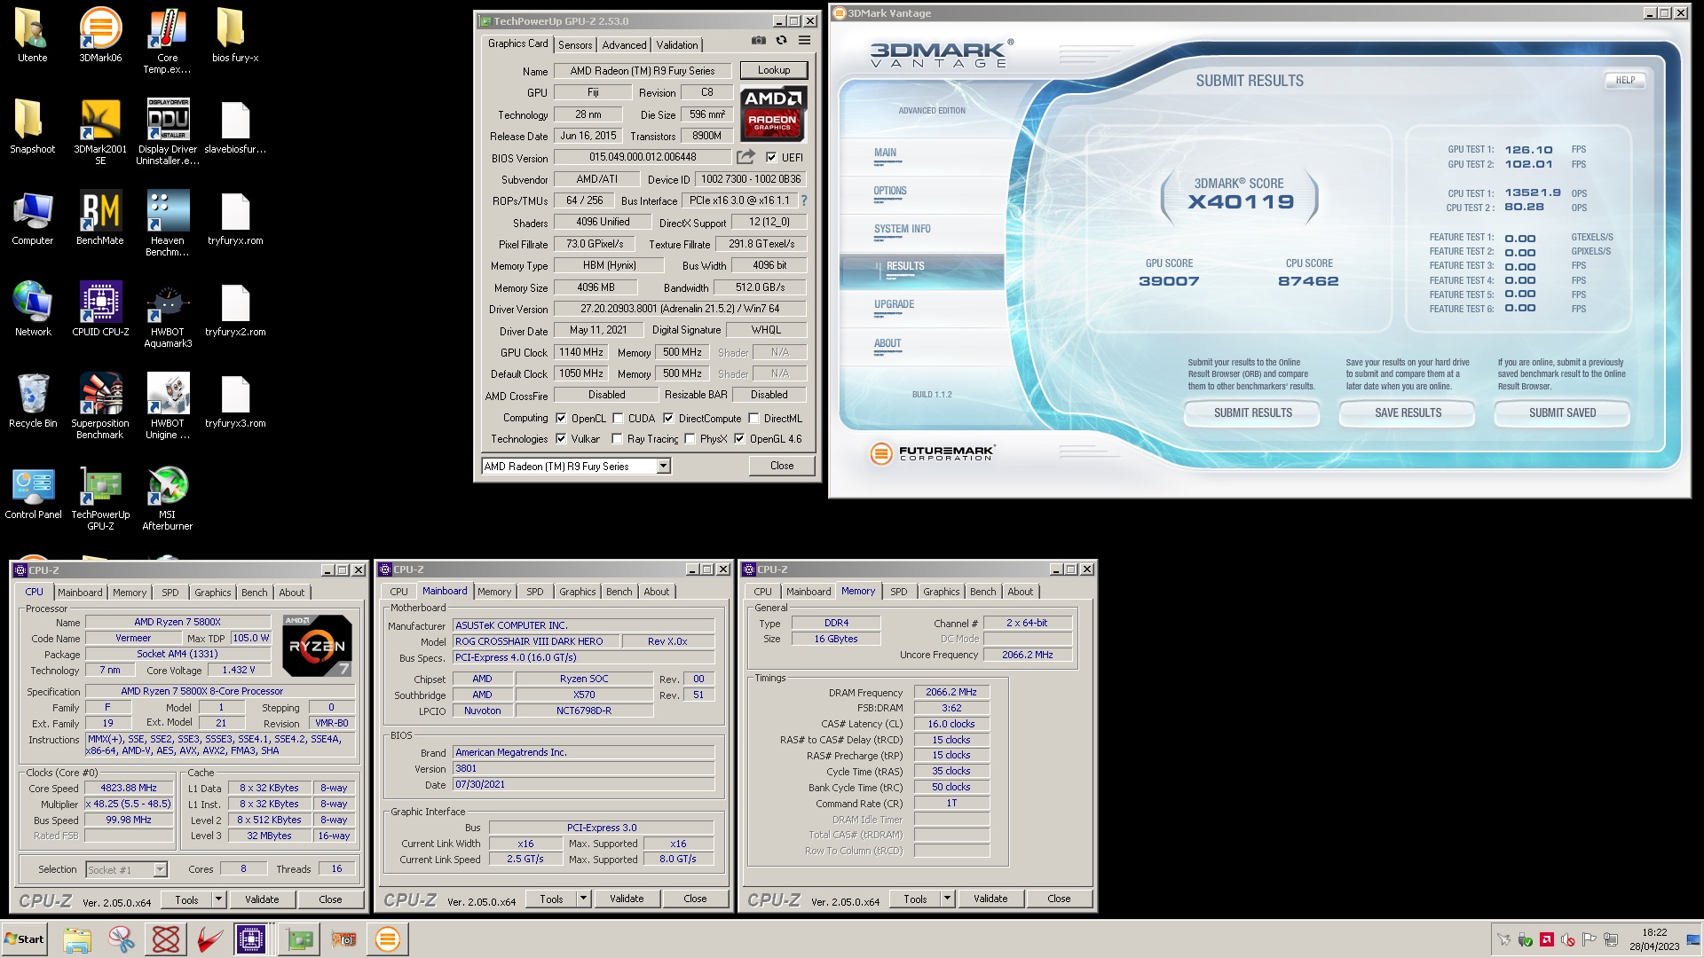Image resolution: width=1704 pixels, height=958 pixels.
Task: Select 3DMark06 desktop icon
Action: [x=100, y=35]
